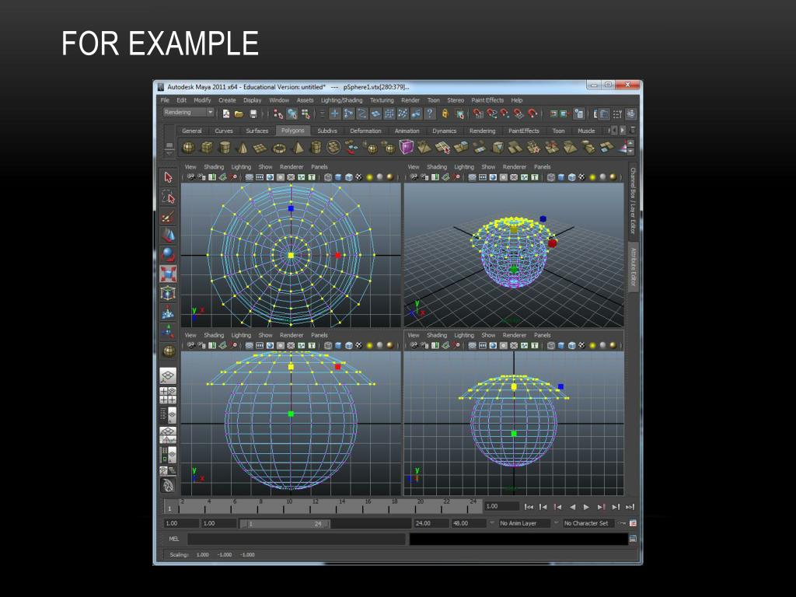The width and height of the screenshot is (796, 597).
Task: Select the Show Manipulator tool
Action: point(168,331)
